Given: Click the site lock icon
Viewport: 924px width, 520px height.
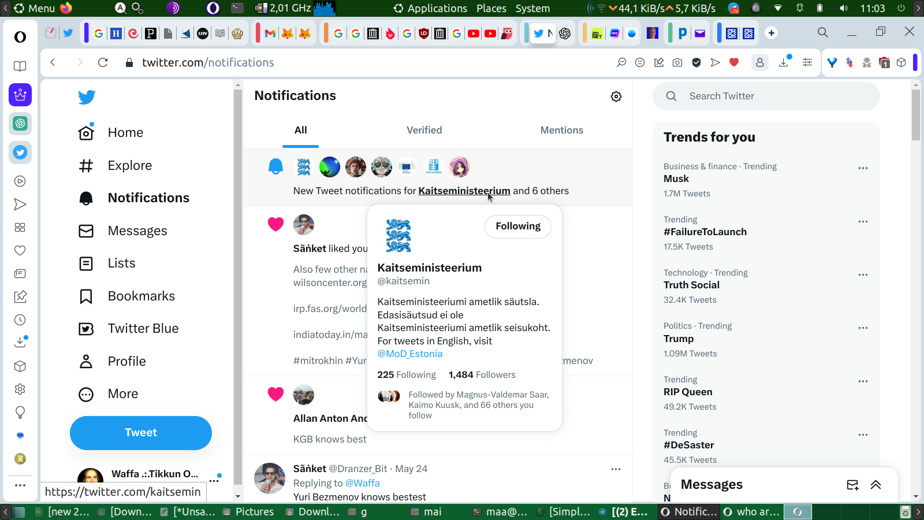Looking at the screenshot, I should (129, 62).
